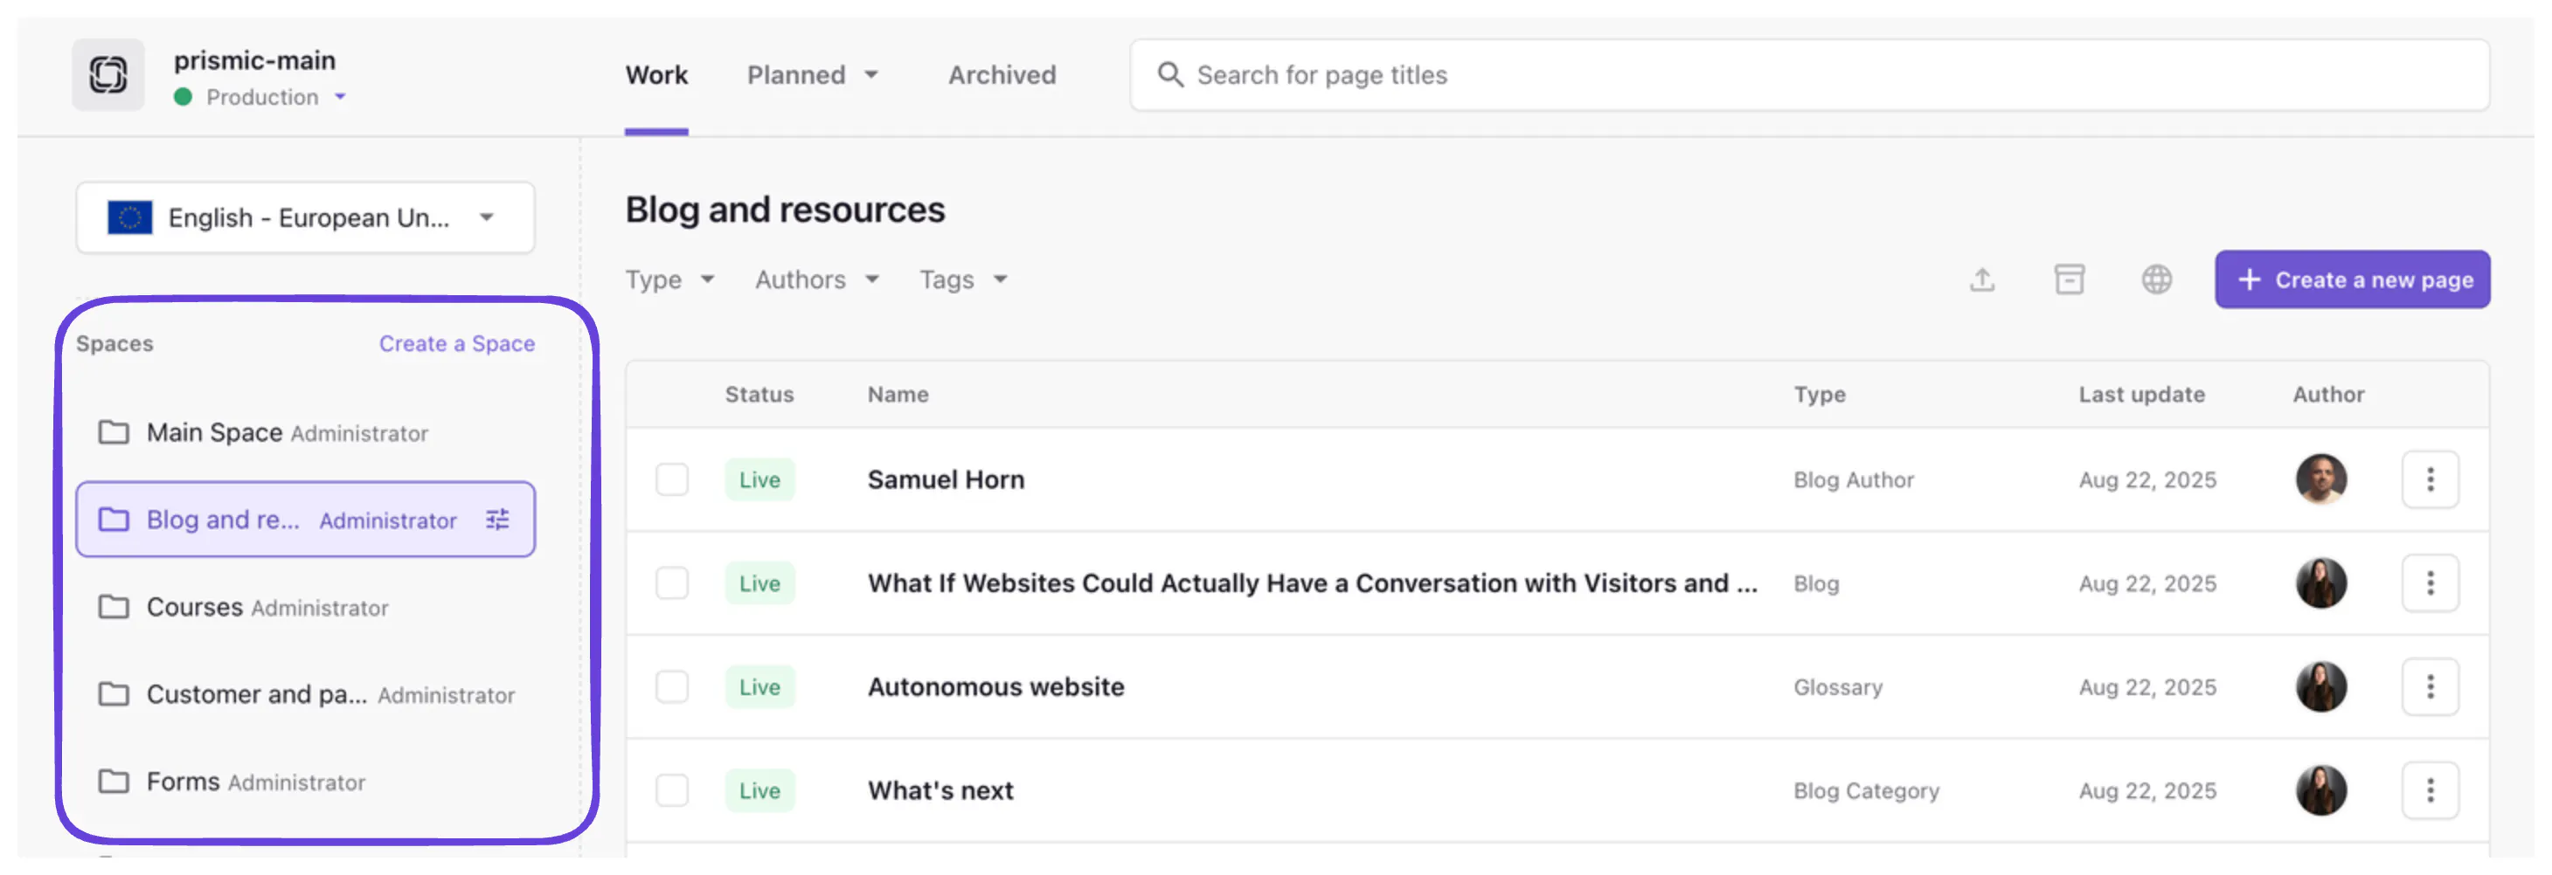Screen dimensions: 2552x875
Task: Open three-dot menu for Samuel Horn row
Action: point(2429,480)
